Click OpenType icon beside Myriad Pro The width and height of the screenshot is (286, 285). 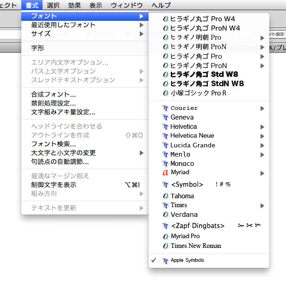point(165,236)
